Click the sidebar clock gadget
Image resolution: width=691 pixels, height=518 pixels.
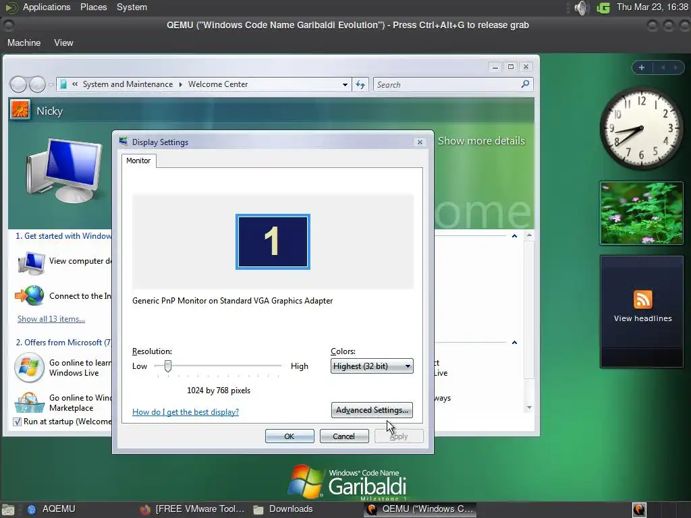641,128
